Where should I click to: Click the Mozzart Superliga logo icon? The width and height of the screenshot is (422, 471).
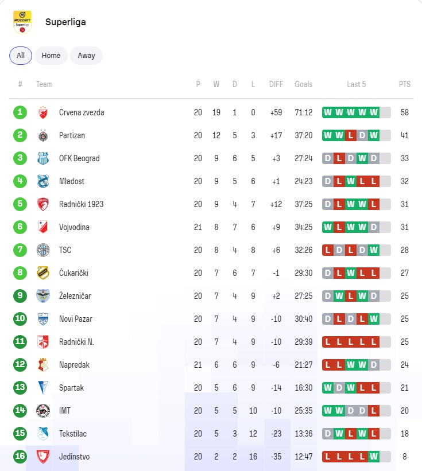coord(22,22)
